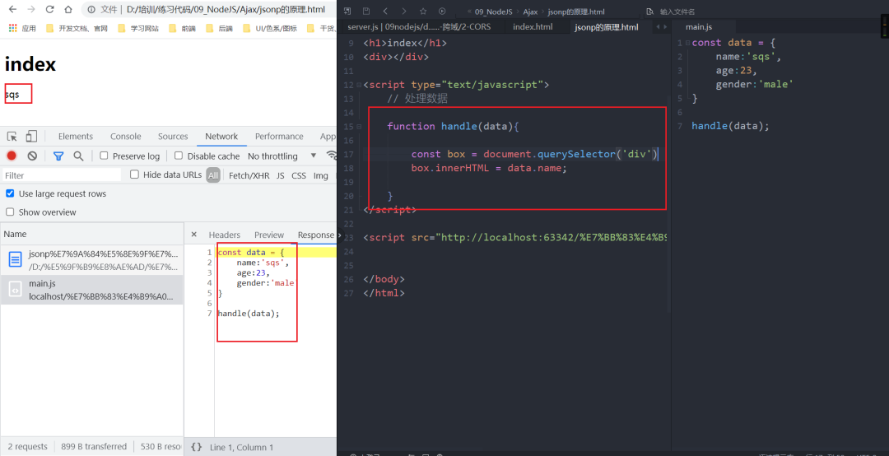The height and width of the screenshot is (456, 889).
Task: Click the Ajax breadcrumb in editor
Action: pos(530,12)
